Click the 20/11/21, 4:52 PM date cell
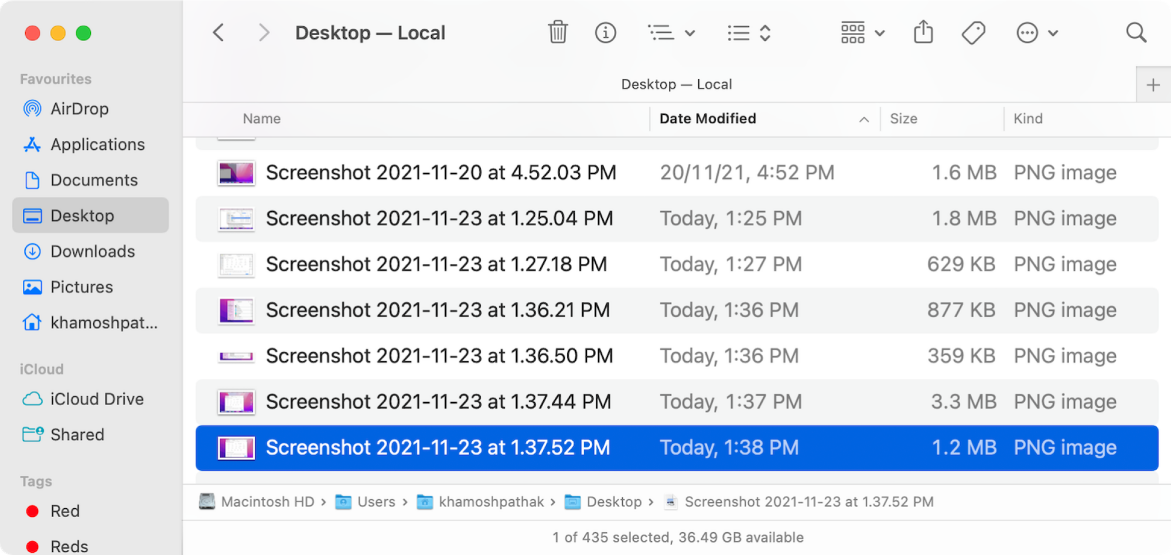Image resolution: width=1171 pixels, height=555 pixels. (747, 173)
